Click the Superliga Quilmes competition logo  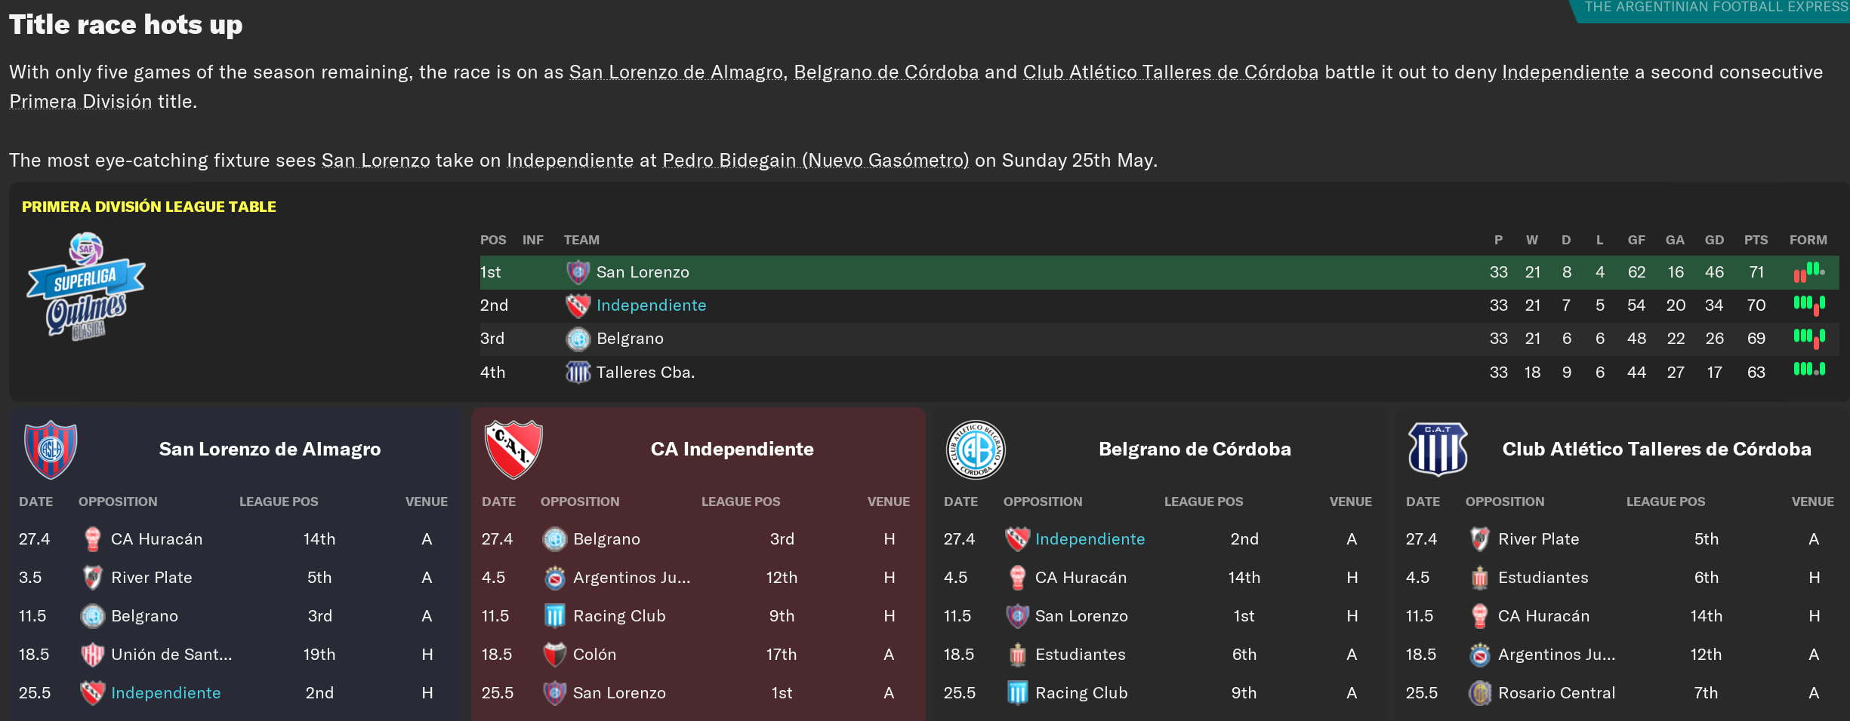[x=86, y=287]
